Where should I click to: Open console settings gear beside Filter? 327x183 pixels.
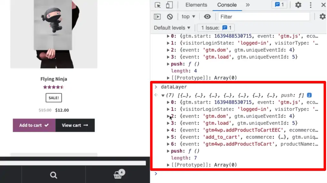323,17
